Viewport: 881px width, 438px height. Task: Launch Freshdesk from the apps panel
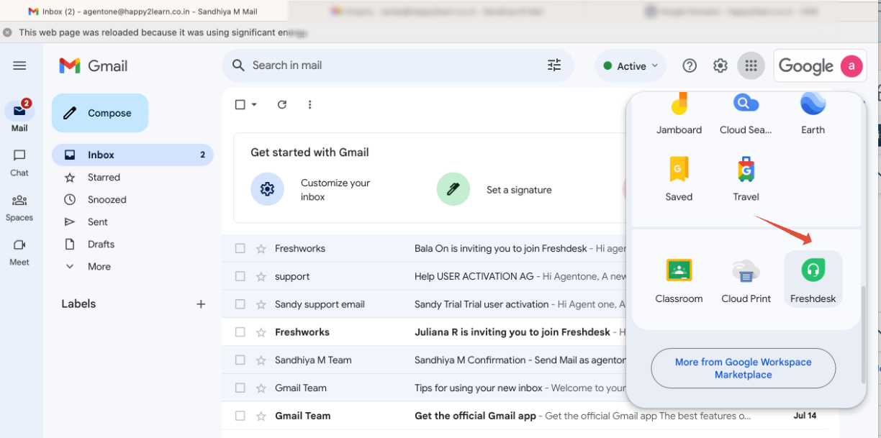pos(813,280)
